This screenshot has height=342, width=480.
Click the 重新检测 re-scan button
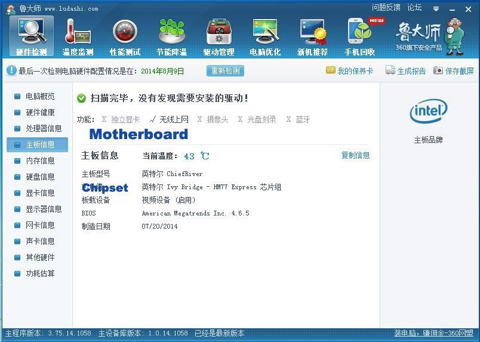pyautogui.click(x=225, y=71)
